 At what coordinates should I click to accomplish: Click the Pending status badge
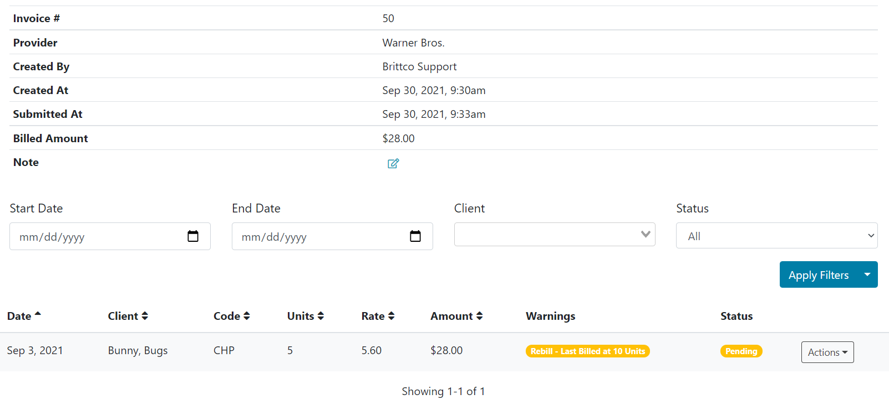click(x=741, y=351)
